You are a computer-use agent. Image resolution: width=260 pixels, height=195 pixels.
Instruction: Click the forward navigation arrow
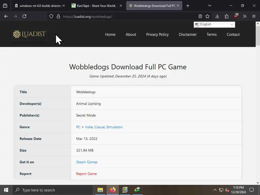pos(15,16)
